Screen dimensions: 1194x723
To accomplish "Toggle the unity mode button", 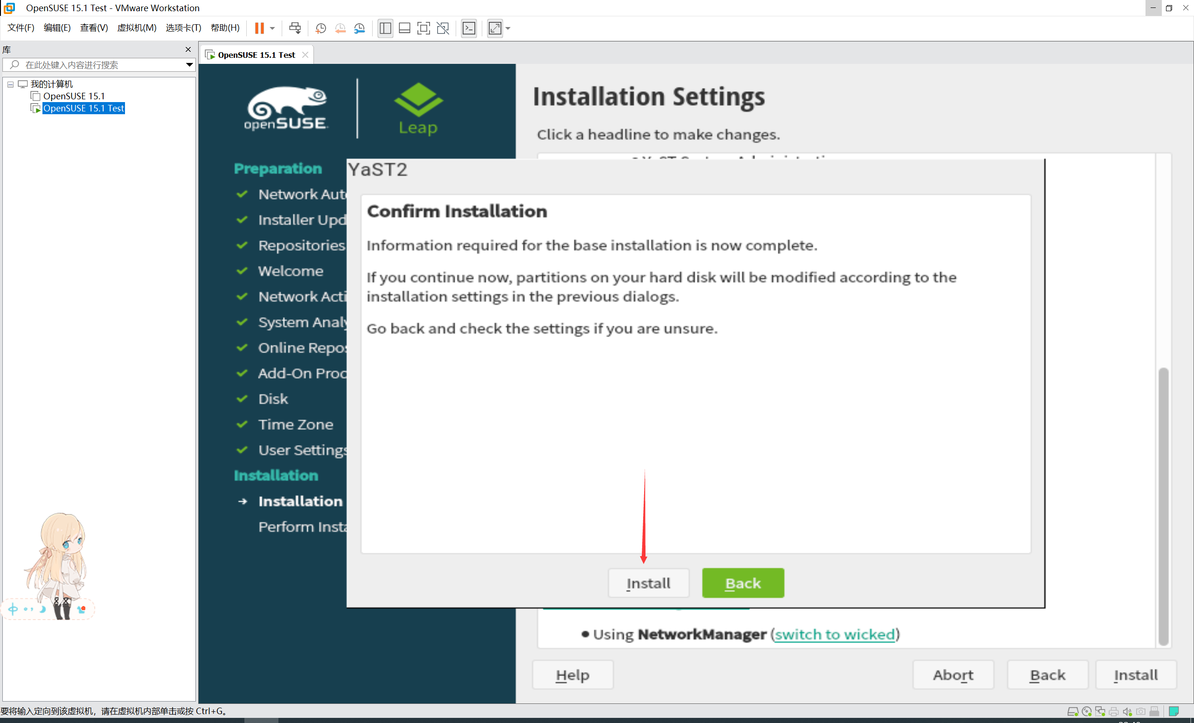I will [x=443, y=28].
